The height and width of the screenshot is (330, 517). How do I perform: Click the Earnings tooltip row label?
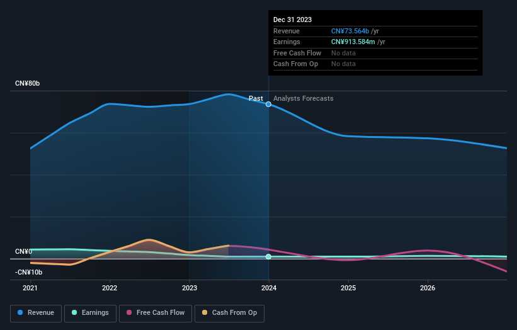pyautogui.click(x=287, y=42)
